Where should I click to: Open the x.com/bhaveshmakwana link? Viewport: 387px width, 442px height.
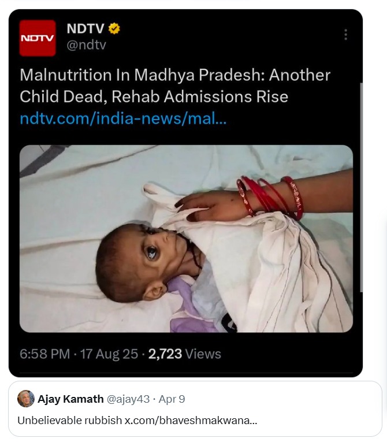coord(191,420)
